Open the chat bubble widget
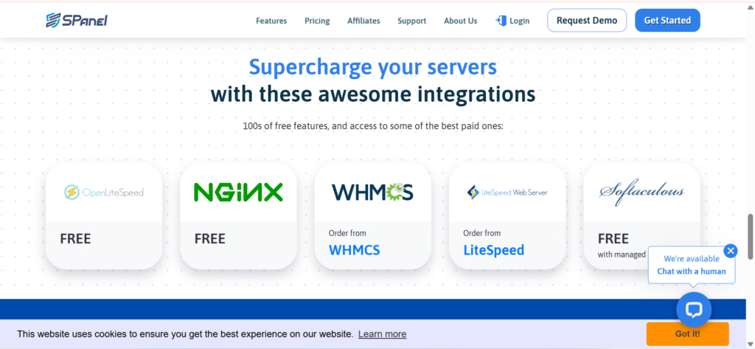Image resolution: width=755 pixels, height=349 pixels. coord(693,309)
